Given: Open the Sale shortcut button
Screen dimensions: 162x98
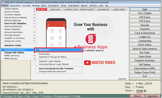Looking at the screenshot, I should click(145, 10).
